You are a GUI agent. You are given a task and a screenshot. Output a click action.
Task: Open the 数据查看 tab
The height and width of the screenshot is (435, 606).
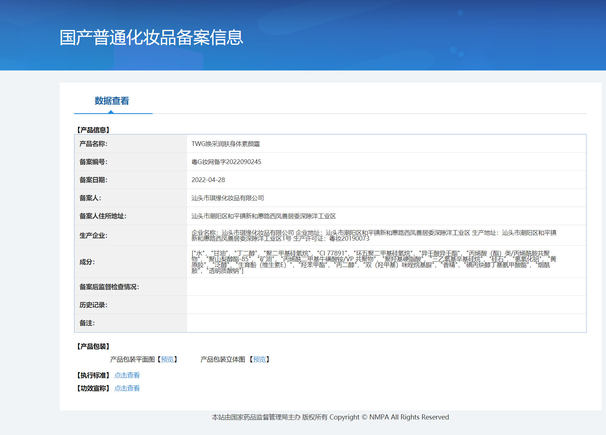pos(112,101)
